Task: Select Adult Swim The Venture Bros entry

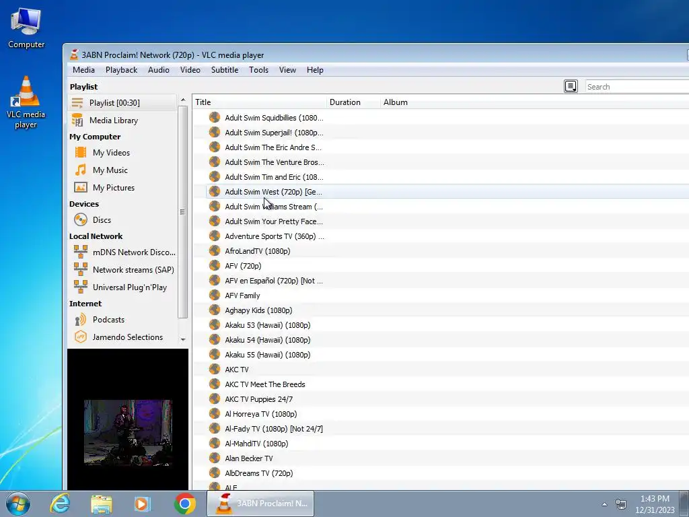Action: pos(275,162)
